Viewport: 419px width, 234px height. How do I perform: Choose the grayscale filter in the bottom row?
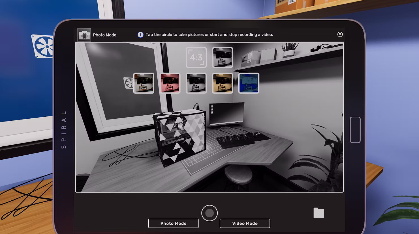click(196, 83)
